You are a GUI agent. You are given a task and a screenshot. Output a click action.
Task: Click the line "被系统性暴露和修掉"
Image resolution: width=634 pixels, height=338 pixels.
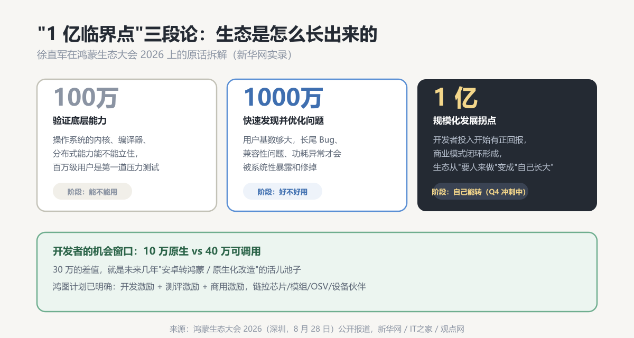279,167
